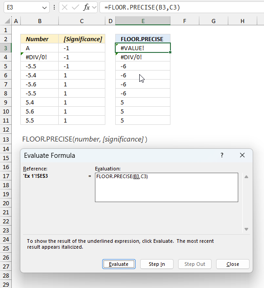Select column C header
Screen dimensions: 264x288
pyautogui.click(x=82, y=21)
